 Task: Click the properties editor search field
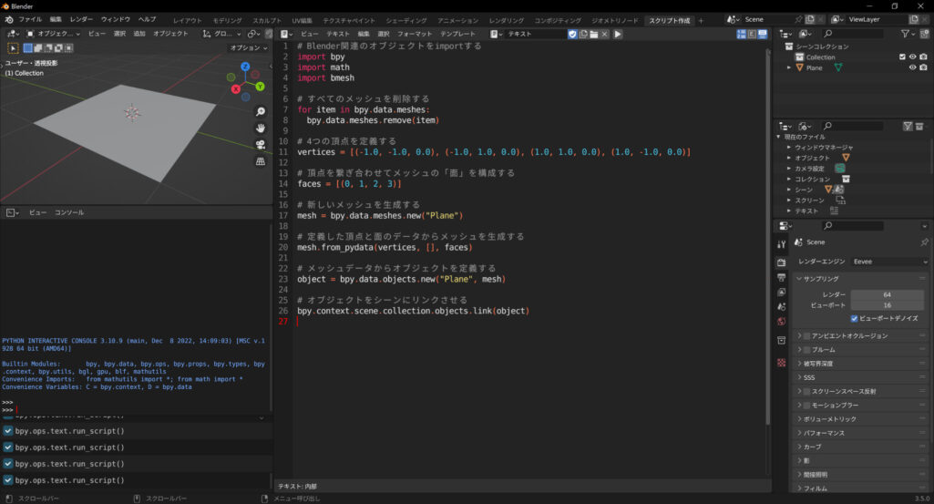852,226
